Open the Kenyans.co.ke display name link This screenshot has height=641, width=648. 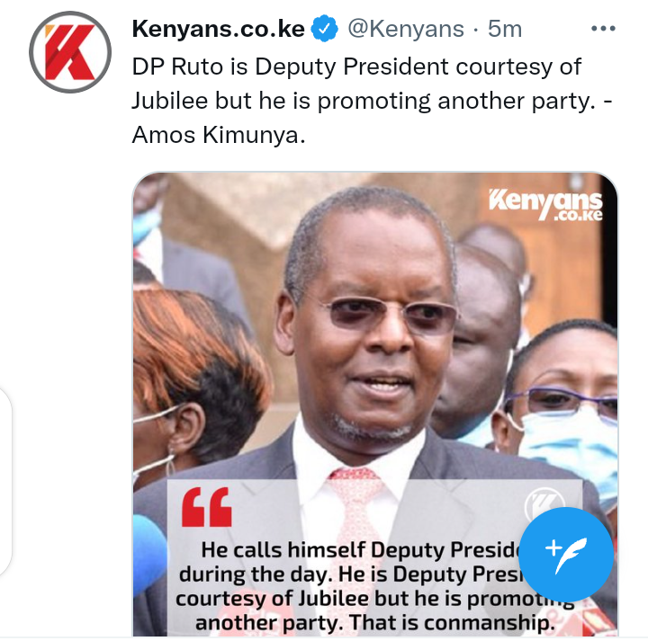[x=218, y=29]
